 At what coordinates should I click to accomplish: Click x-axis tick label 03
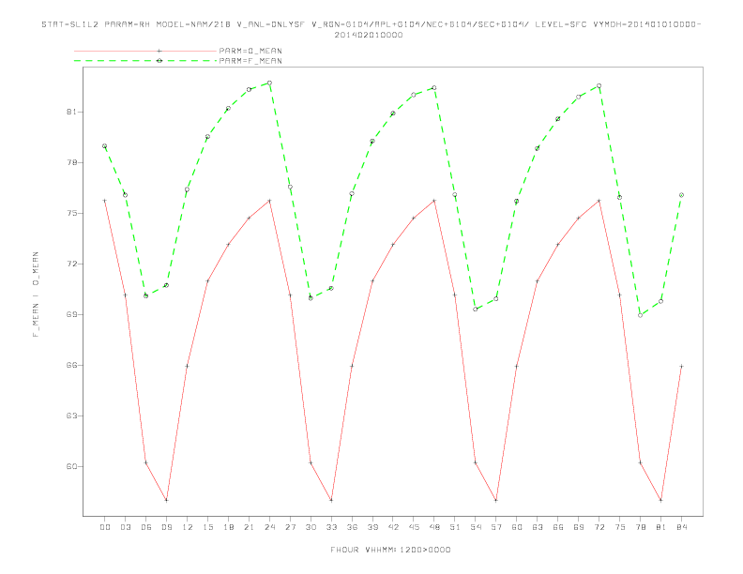(x=125, y=527)
